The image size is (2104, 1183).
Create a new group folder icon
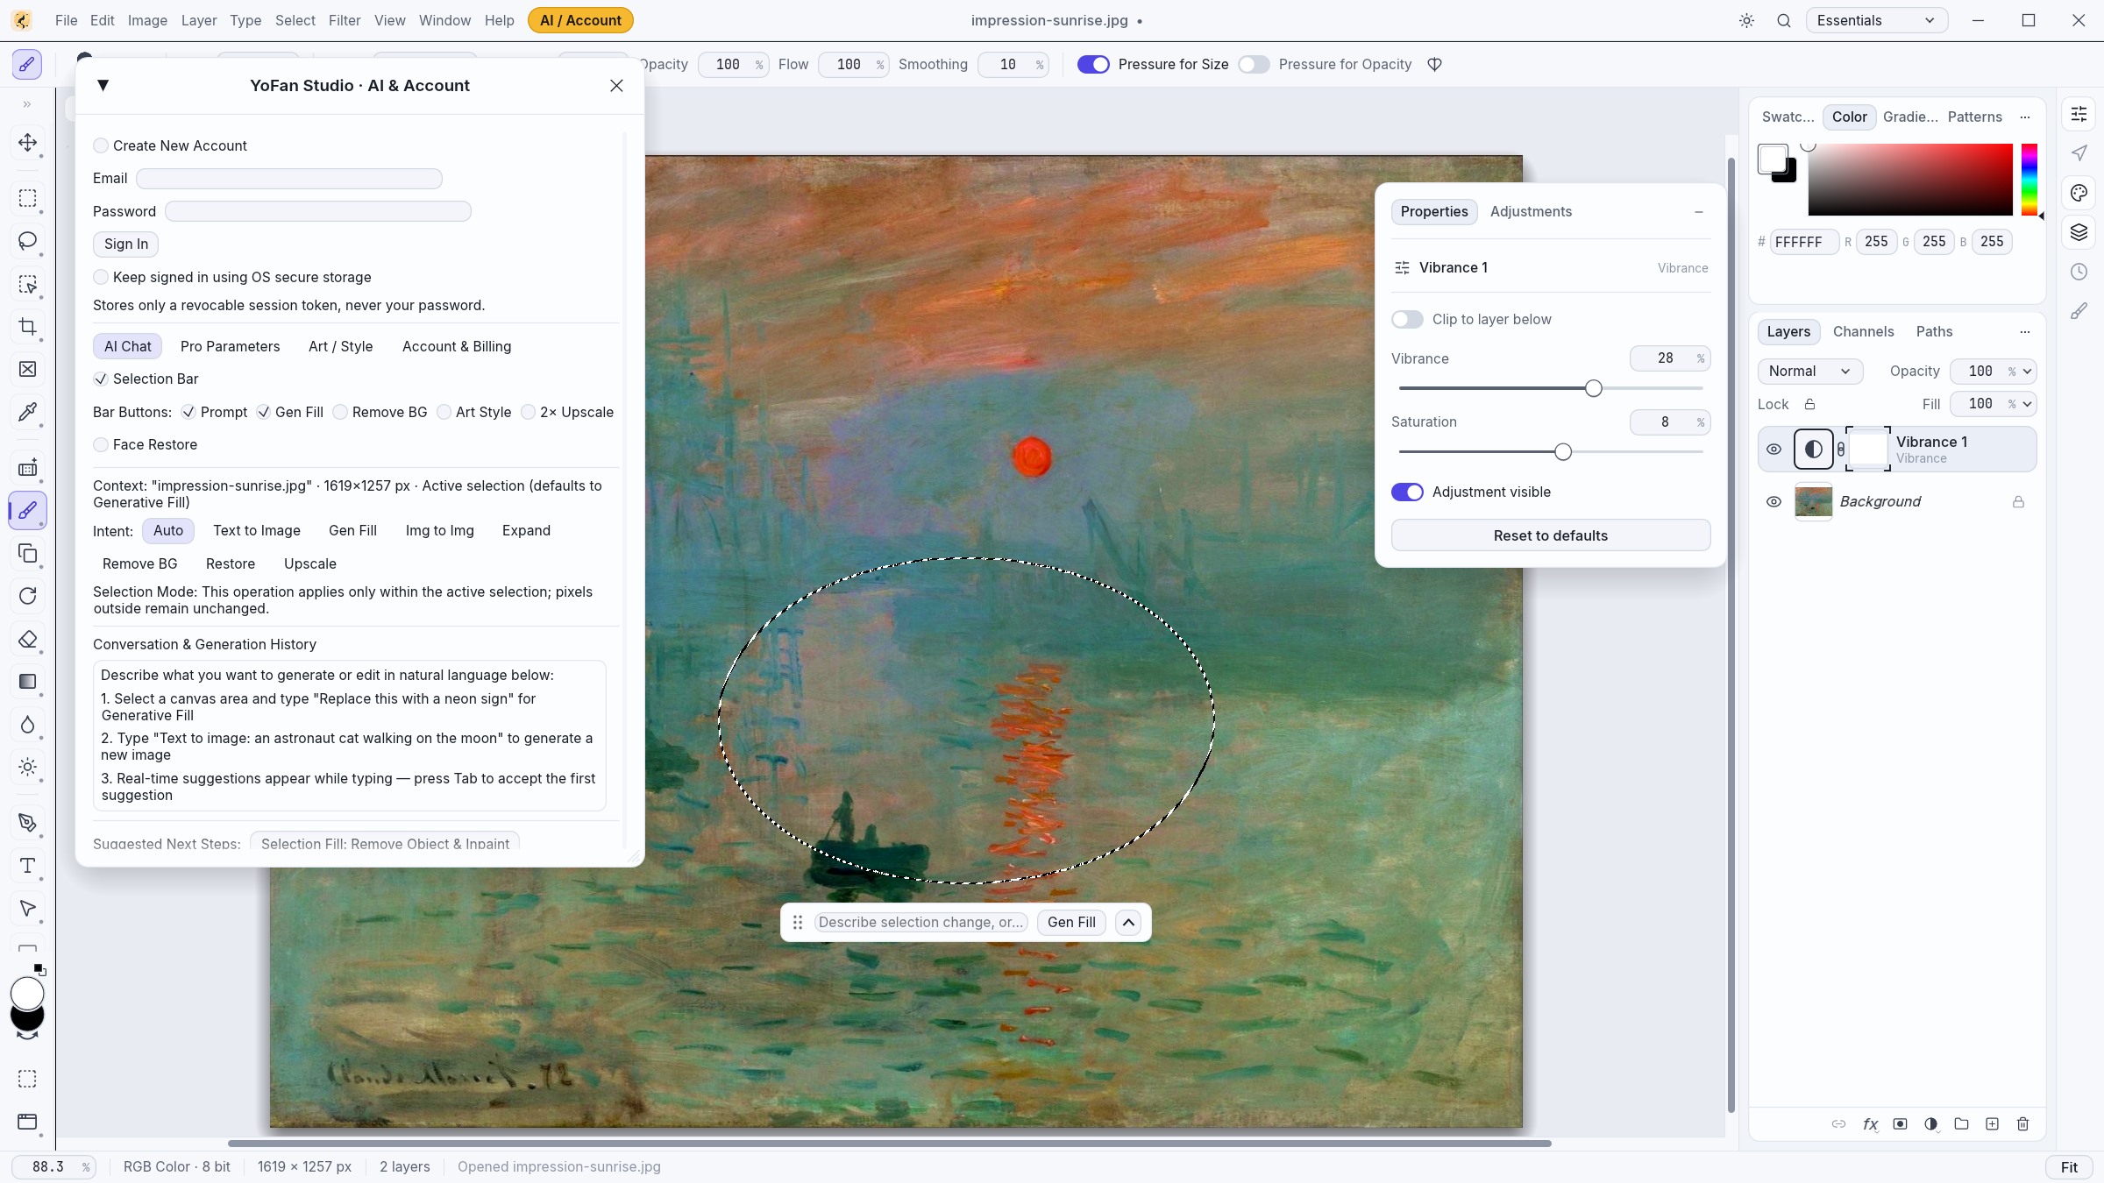tap(1961, 1124)
